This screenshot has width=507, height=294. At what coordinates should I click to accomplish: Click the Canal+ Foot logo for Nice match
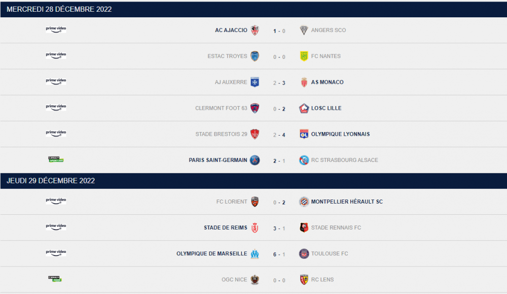click(x=55, y=279)
